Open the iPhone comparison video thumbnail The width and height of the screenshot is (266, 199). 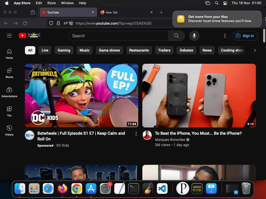pos(199,95)
